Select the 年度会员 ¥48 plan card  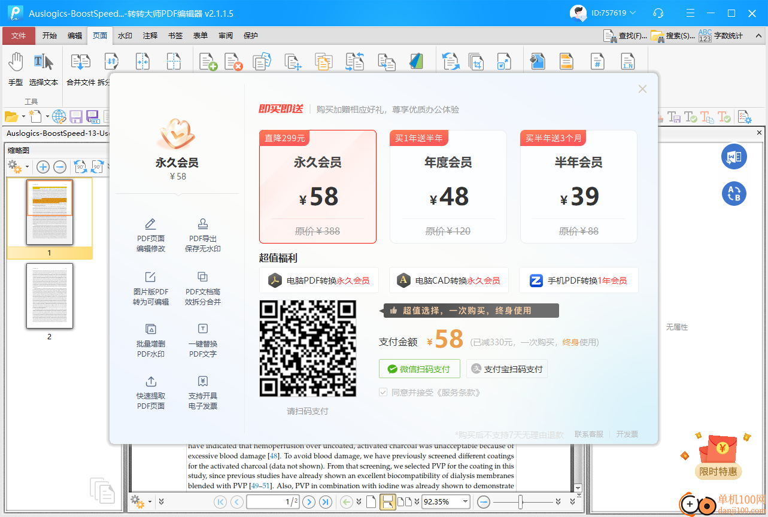pos(448,187)
